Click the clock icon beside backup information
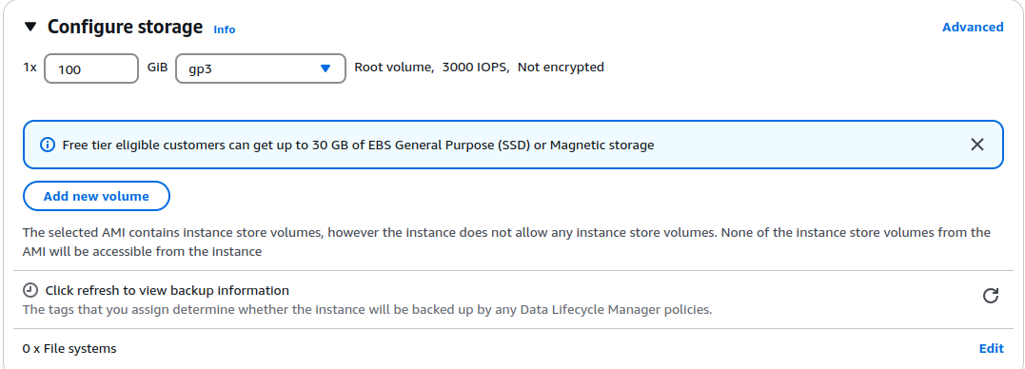The height and width of the screenshot is (369, 1025). click(30, 290)
